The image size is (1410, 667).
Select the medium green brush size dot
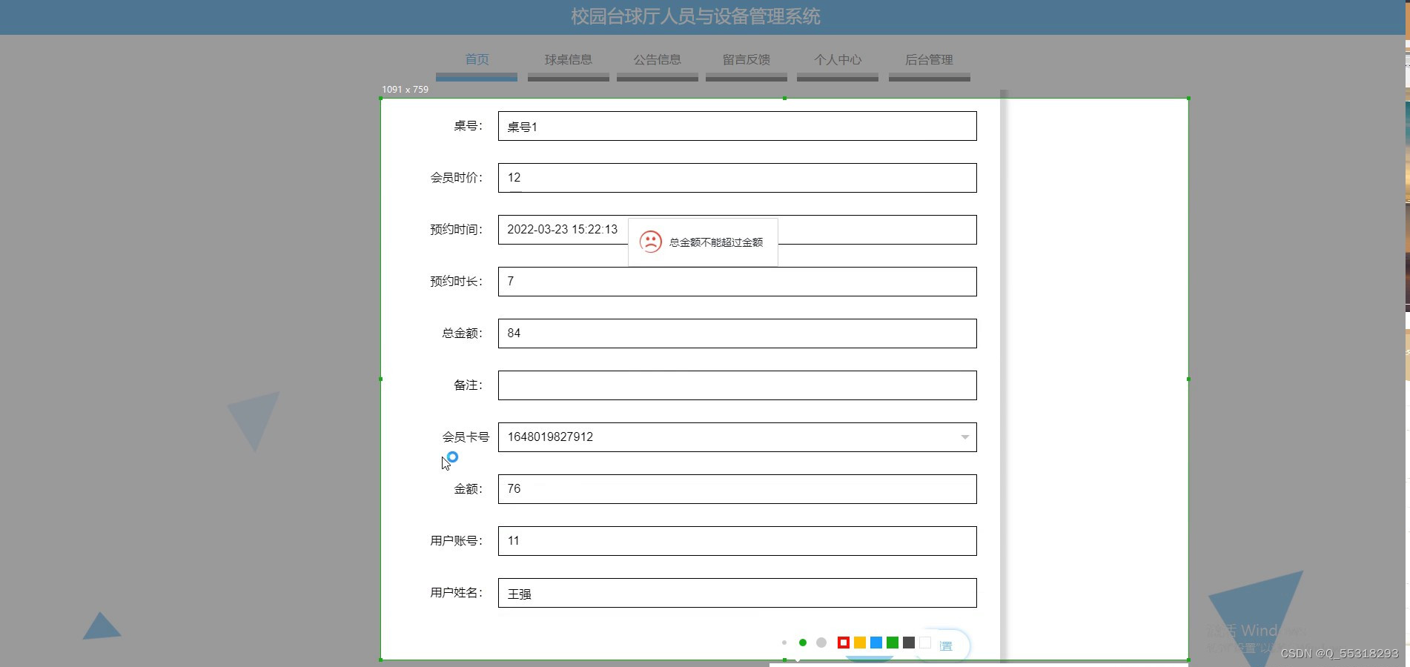pyautogui.click(x=803, y=643)
